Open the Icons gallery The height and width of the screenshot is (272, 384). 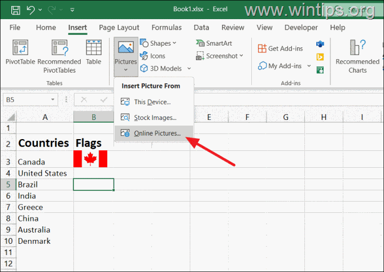click(x=153, y=56)
